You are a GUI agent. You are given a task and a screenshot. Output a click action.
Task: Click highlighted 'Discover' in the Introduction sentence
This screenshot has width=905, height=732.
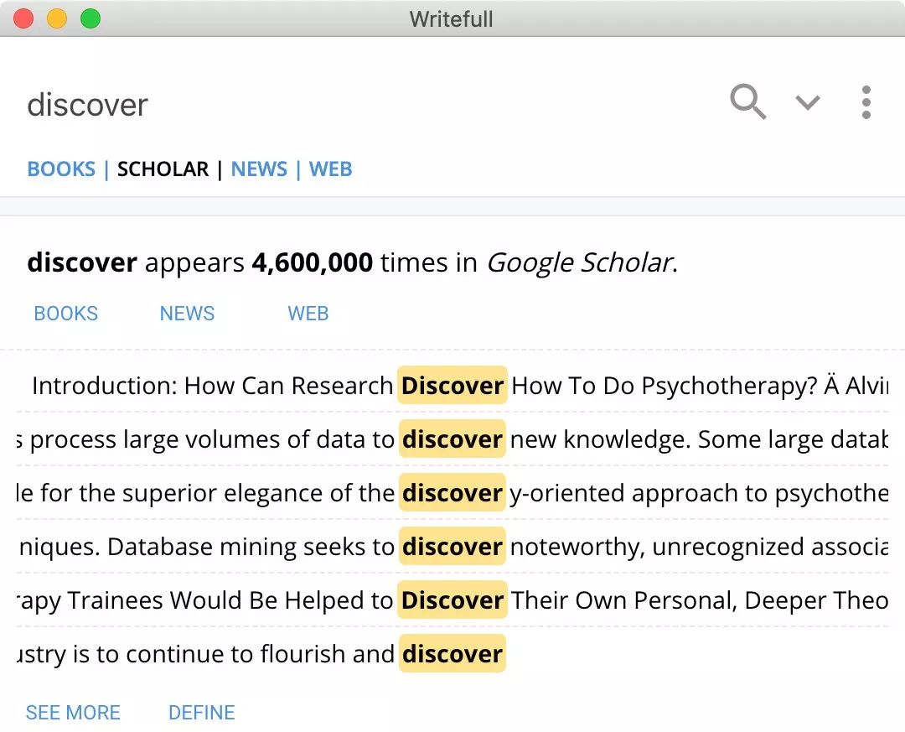coord(452,386)
